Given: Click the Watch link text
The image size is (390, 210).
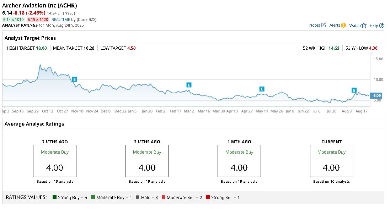Looking at the screenshot, I should (355, 26).
